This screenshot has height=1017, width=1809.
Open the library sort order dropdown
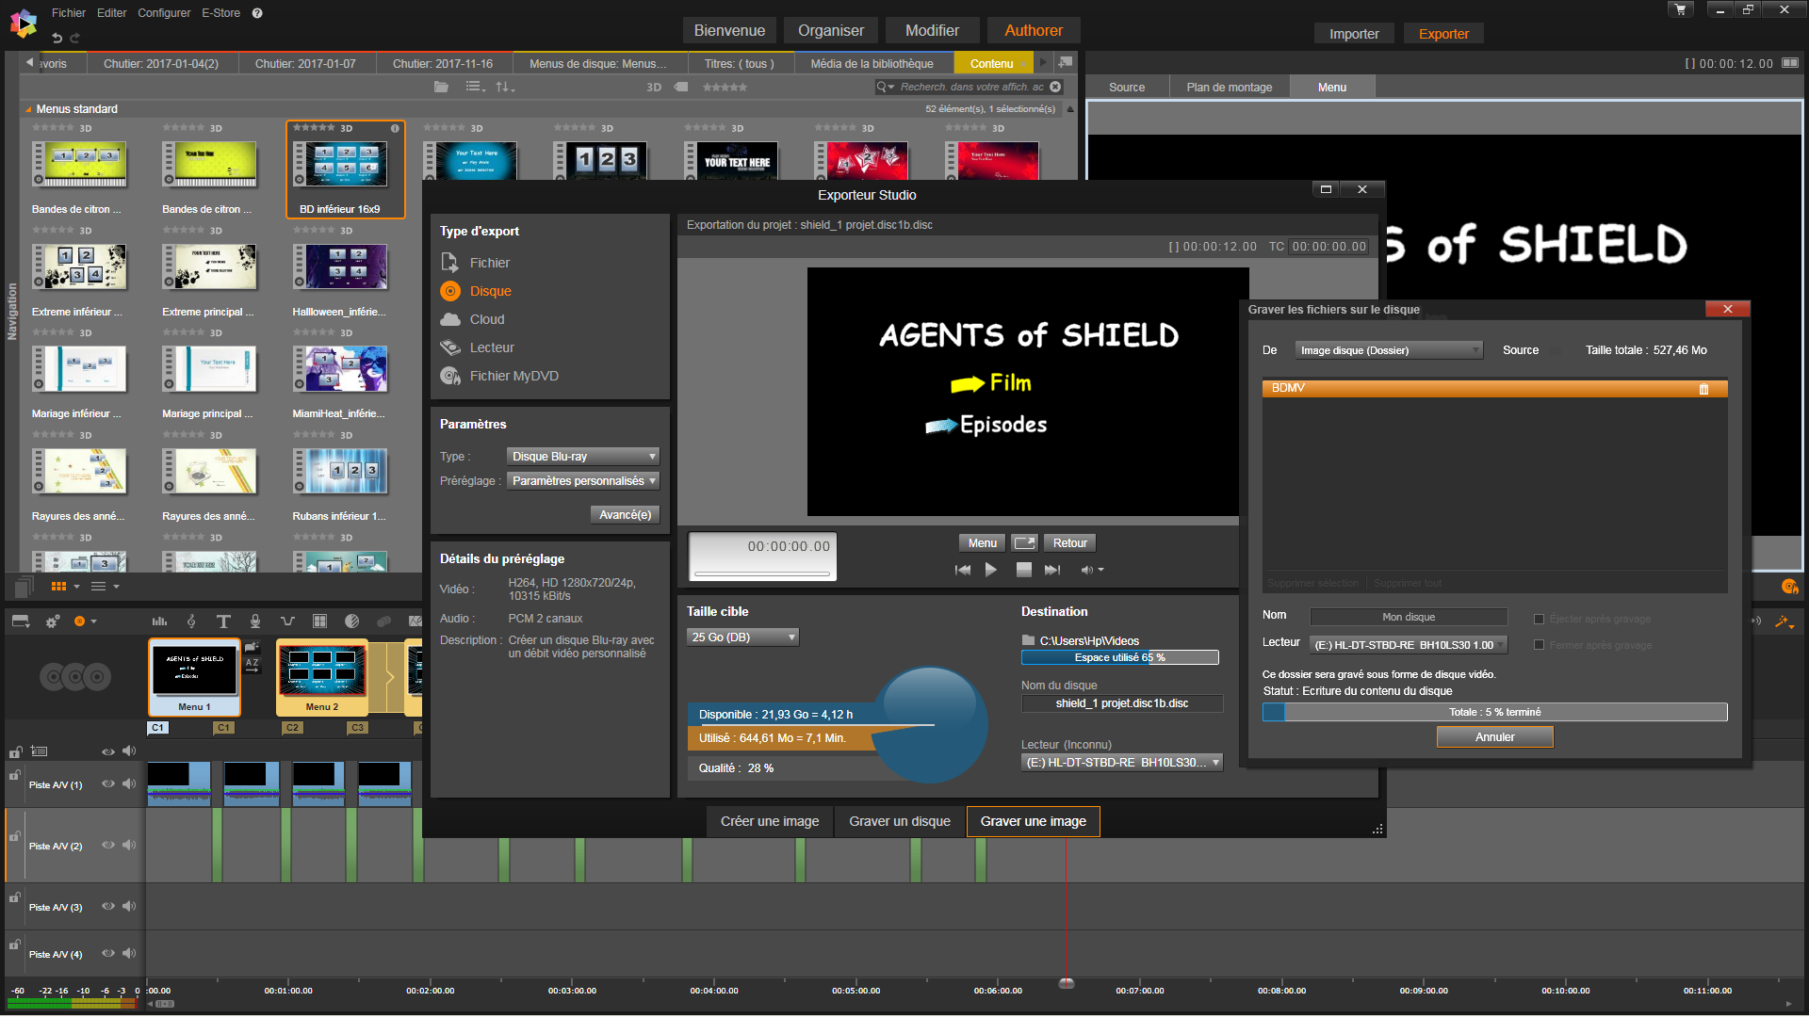[506, 87]
